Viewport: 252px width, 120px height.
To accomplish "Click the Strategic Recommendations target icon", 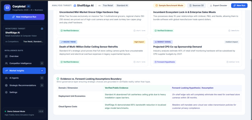I will pos(6,85).
